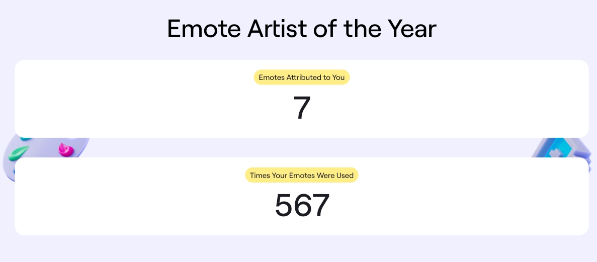Click the teal paint dab on the palette
The width and height of the screenshot is (597, 262).
click(26, 138)
